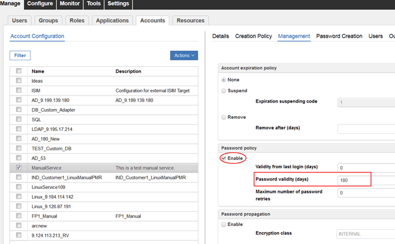Check the Linux_9.184.114.142 row checkbox

click(19, 196)
